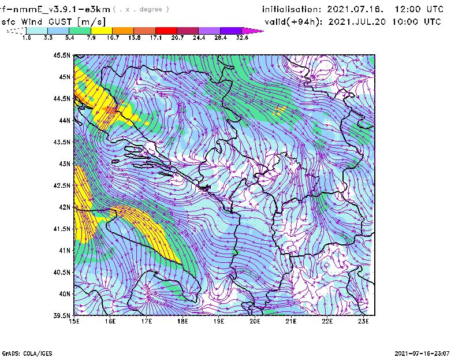Click the legend value 28.4

221,38
